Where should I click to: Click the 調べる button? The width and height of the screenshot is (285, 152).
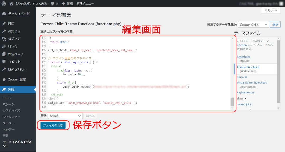[90, 116]
